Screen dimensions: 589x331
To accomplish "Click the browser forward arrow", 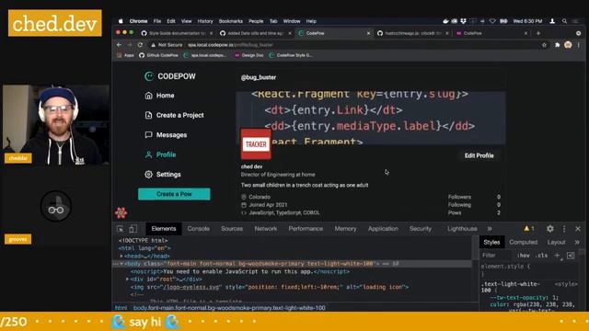I will pos(130,45).
